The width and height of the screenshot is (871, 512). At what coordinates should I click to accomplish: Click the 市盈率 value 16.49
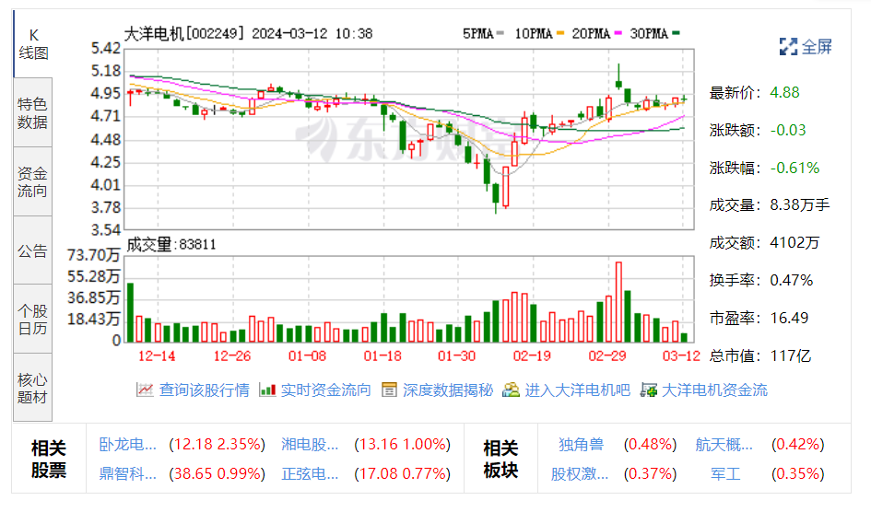pyautogui.click(x=789, y=318)
